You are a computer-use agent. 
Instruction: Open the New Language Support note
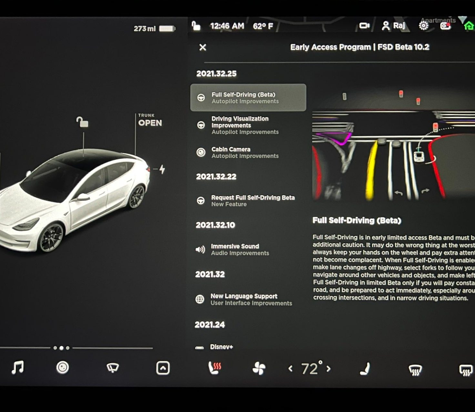tap(248, 299)
